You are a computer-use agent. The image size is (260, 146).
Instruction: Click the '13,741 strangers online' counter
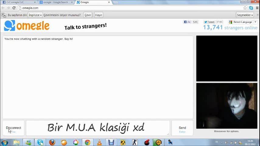point(230,27)
